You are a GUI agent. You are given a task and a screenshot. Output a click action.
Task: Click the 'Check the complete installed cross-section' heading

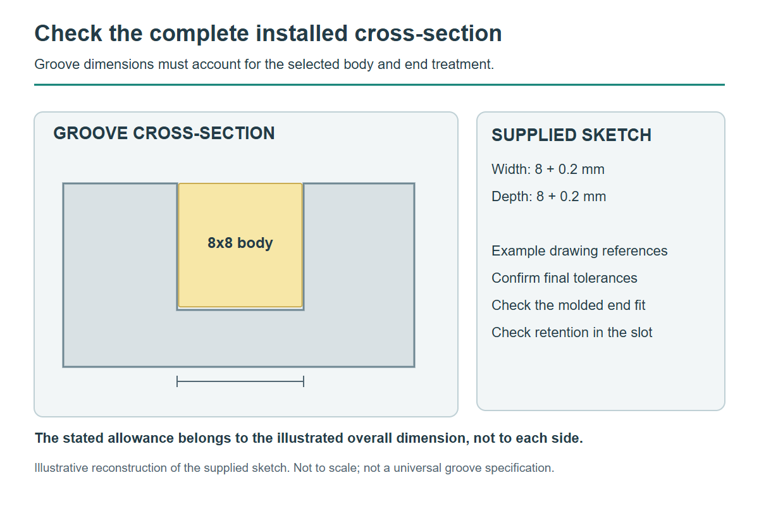coord(268,33)
